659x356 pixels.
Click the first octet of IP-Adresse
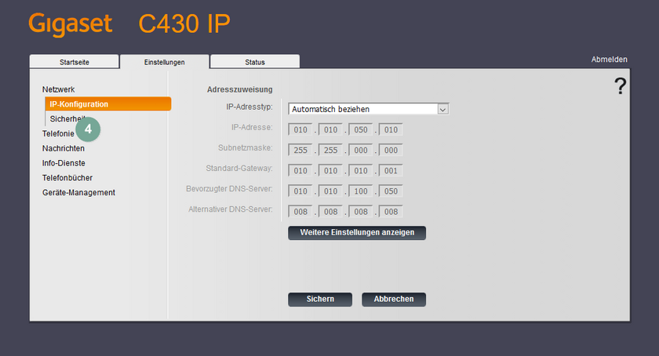coord(300,130)
